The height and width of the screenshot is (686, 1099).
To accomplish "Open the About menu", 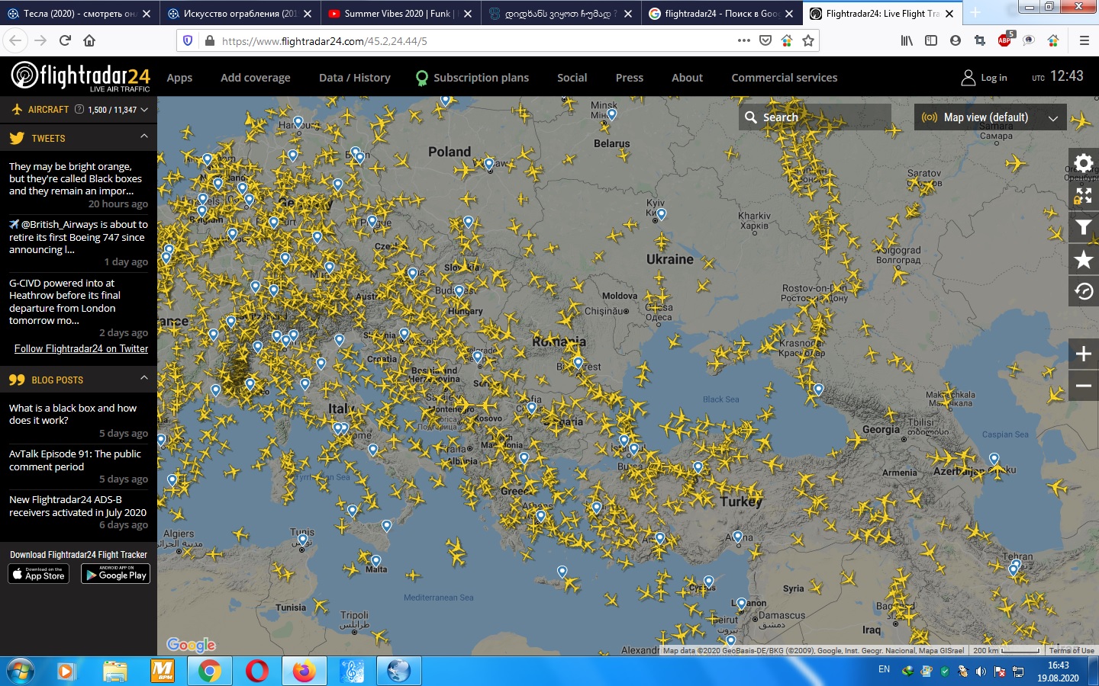I will click(x=688, y=78).
